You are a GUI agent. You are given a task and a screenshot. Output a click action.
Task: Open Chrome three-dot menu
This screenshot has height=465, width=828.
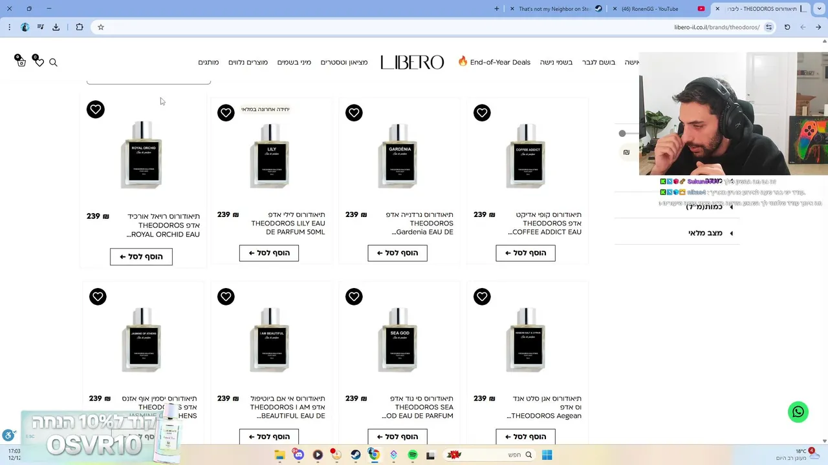9,27
